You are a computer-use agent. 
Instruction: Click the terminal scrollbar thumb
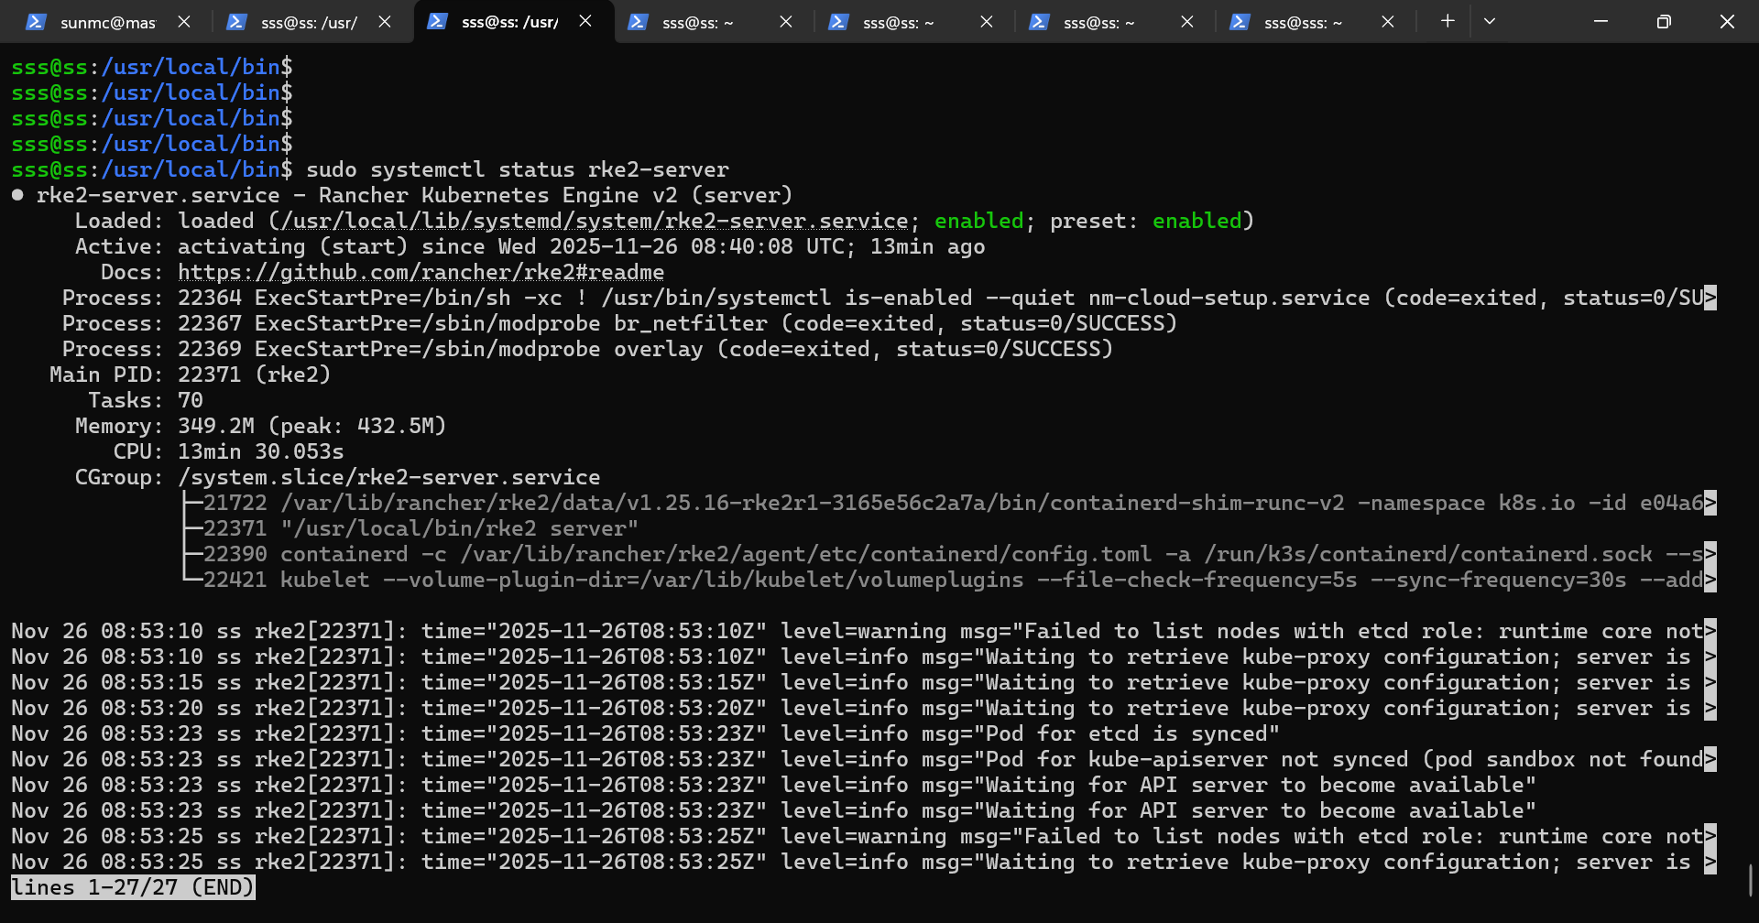(1751, 880)
